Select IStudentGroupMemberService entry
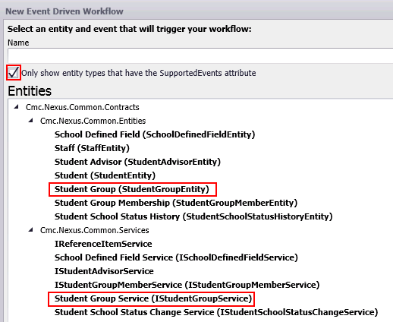Image resolution: width=393 pixels, height=322 pixels. 187,285
